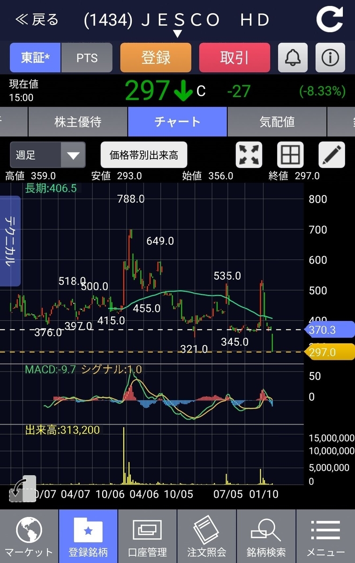This screenshot has height=563, width=355.
Task: Select the pencil drawing tool icon
Action: click(x=332, y=155)
